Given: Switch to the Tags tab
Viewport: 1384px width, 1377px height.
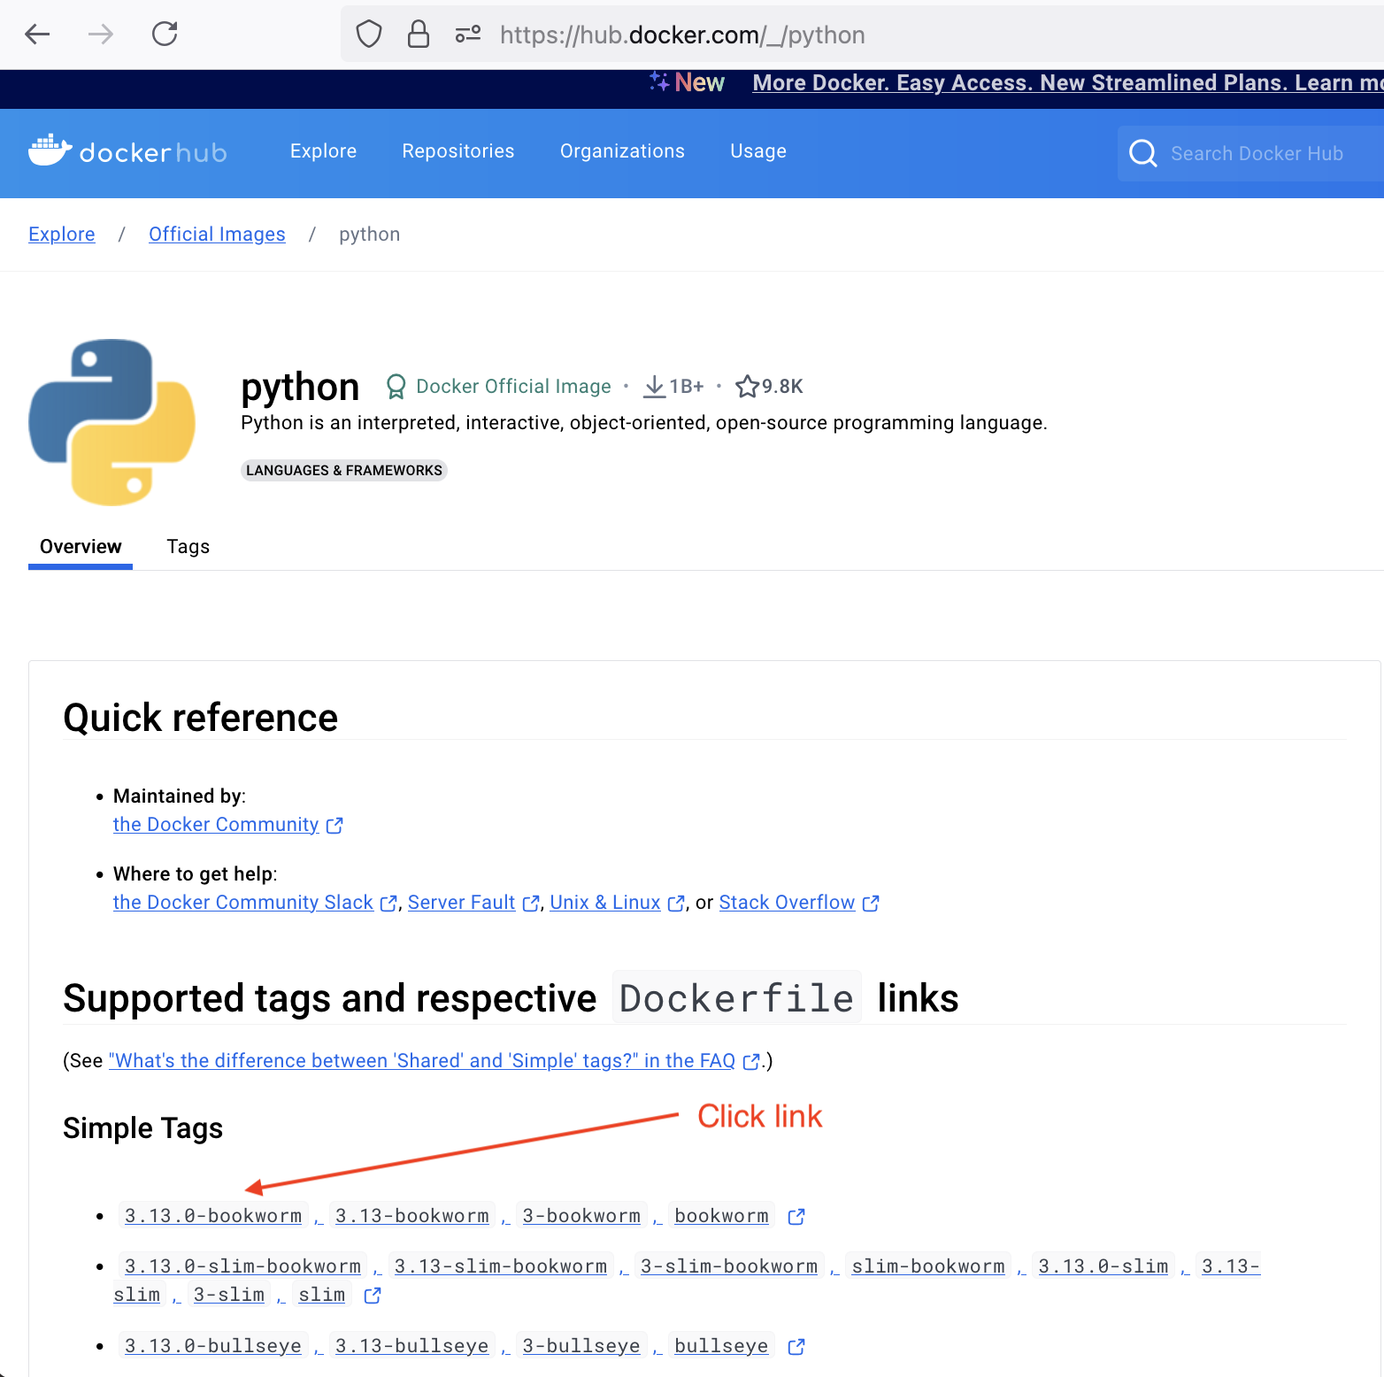Looking at the screenshot, I should (188, 547).
